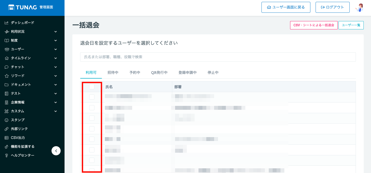
Task: Click the 制度 book icon
Action: click(7, 40)
